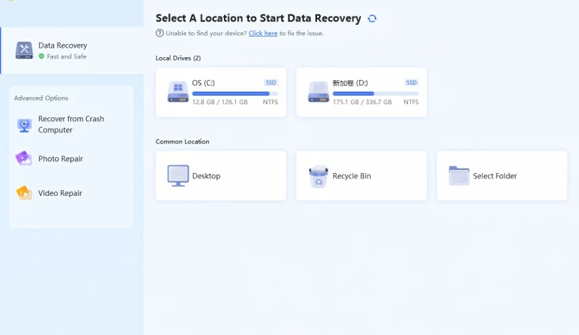Click the refresh icon beside the heading
The image size is (579, 335).
tap(372, 19)
